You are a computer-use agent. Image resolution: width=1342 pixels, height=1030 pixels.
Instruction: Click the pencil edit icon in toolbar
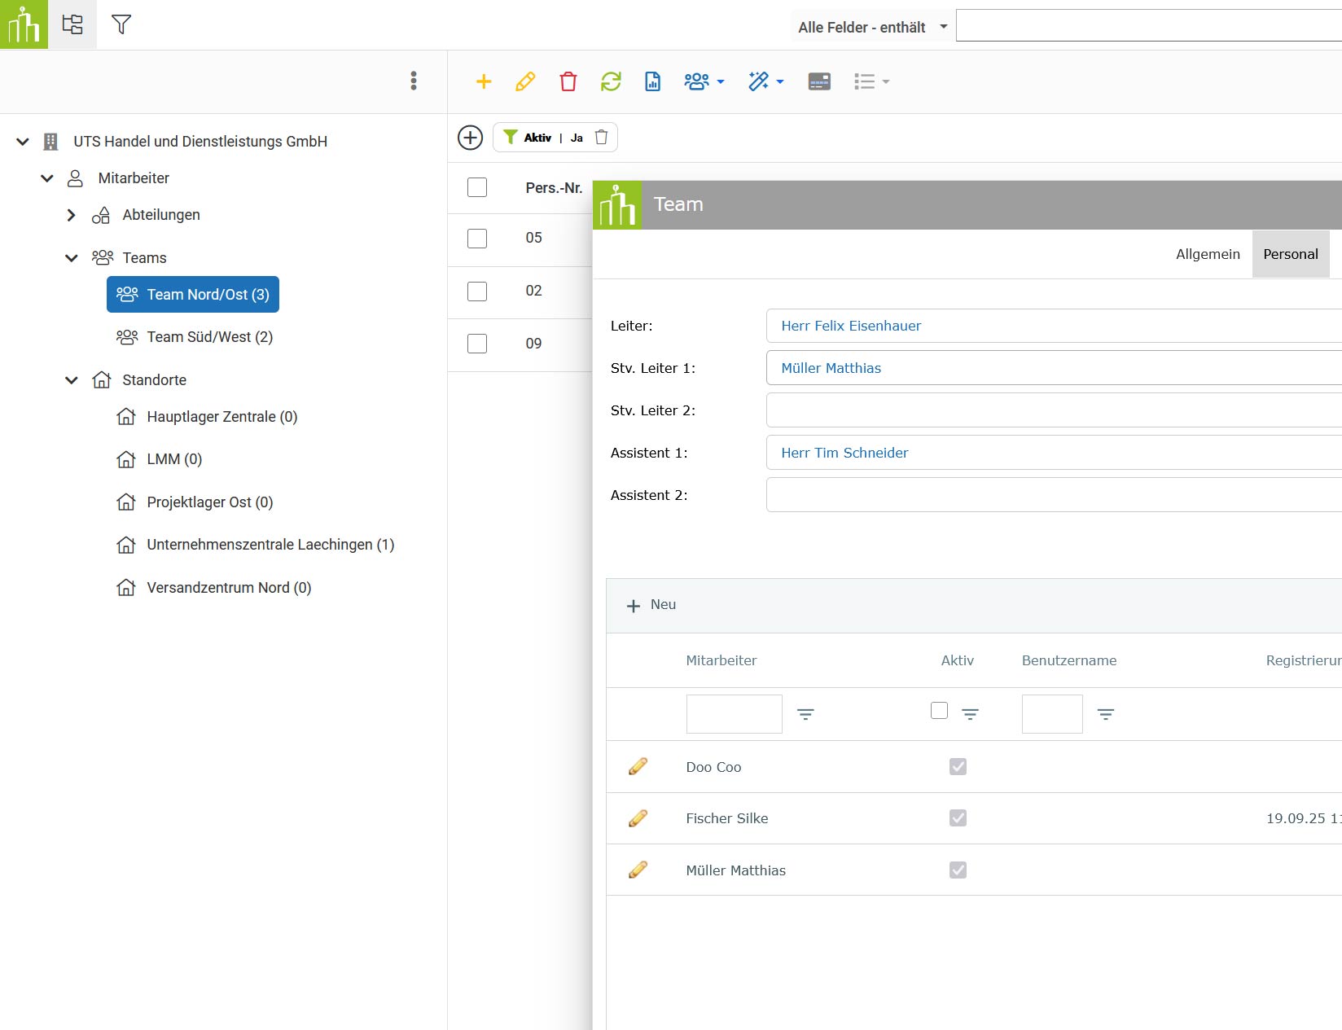pyautogui.click(x=525, y=81)
